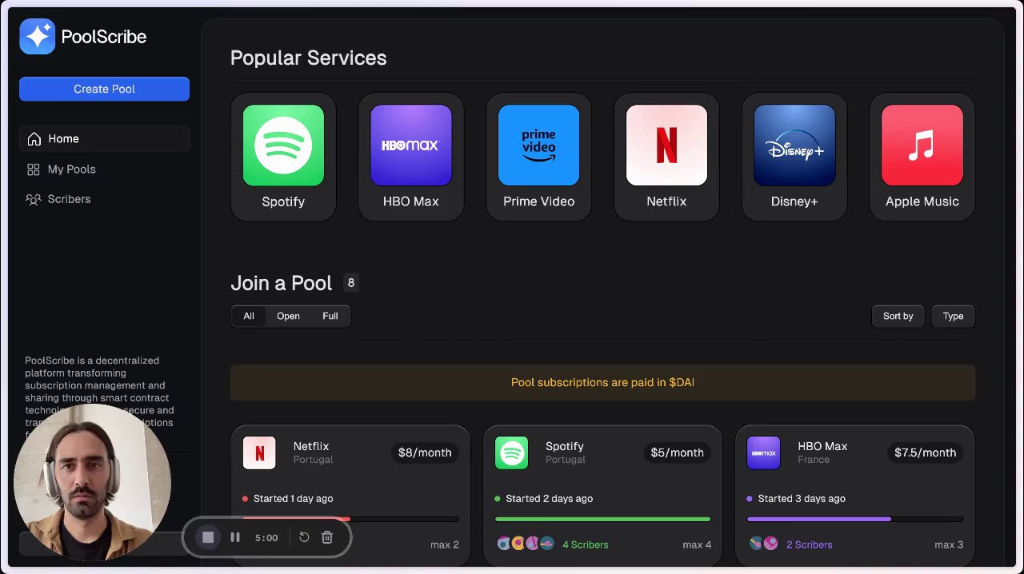Click the PoolScribe brand name text

(104, 37)
